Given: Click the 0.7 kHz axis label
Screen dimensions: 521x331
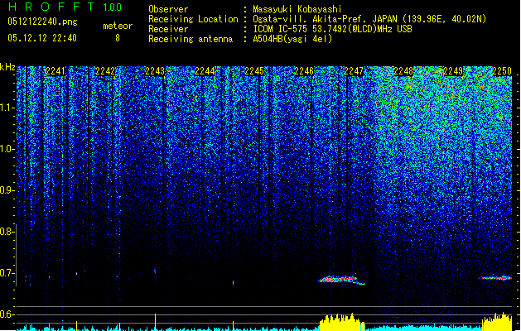Looking at the screenshot, I should 7,273.
